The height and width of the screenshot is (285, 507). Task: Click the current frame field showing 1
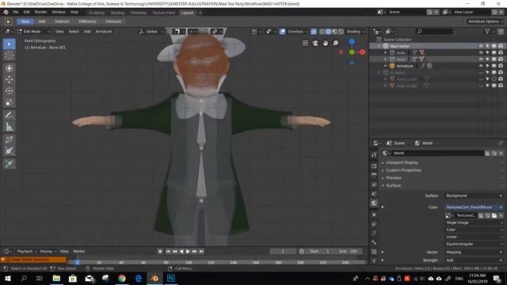click(x=283, y=251)
